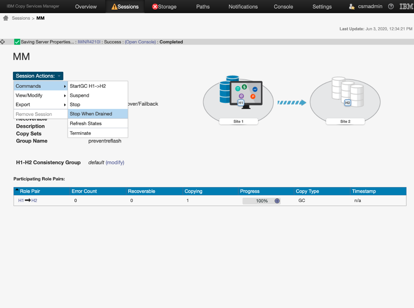
Task: Choose the Suspend command
Action: coord(98,96)
